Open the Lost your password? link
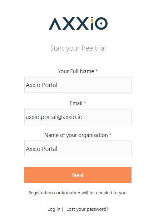153x223 pixels. tap(87, 209)
